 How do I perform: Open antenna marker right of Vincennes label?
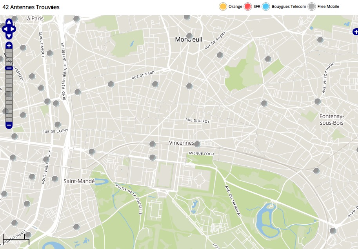(x=197, y=144)
